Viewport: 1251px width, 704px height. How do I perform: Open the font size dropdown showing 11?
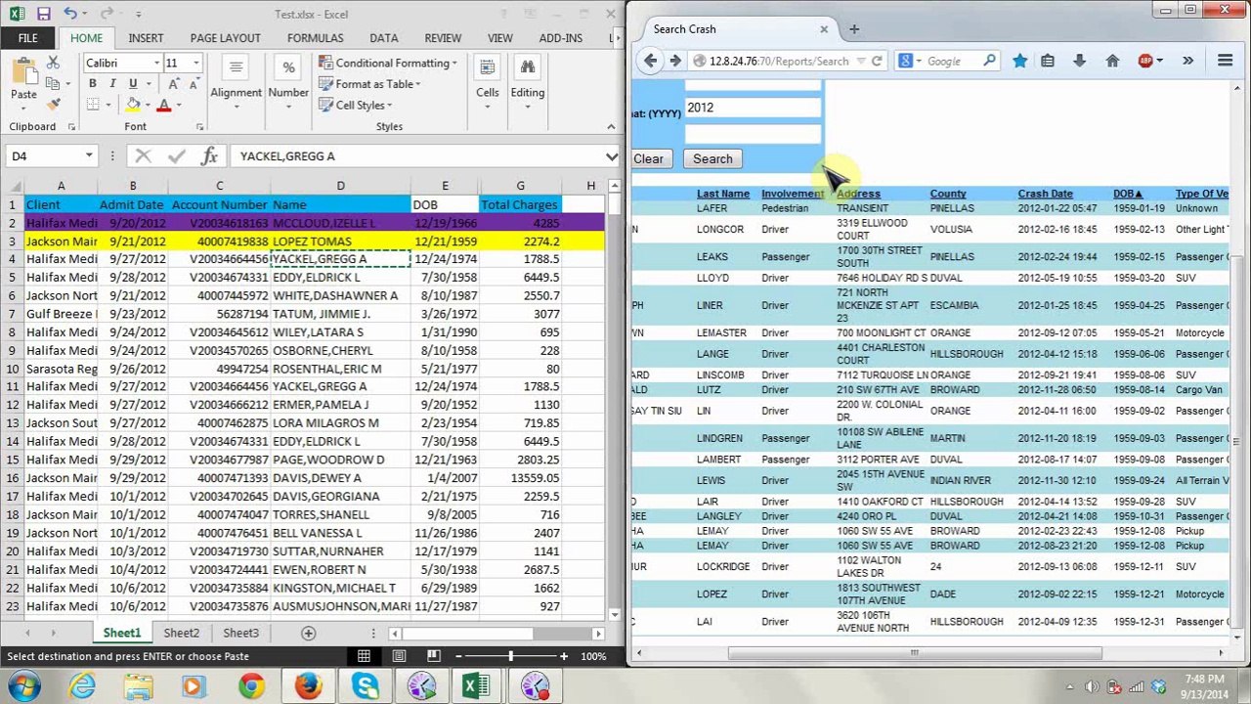pos(195,64)
